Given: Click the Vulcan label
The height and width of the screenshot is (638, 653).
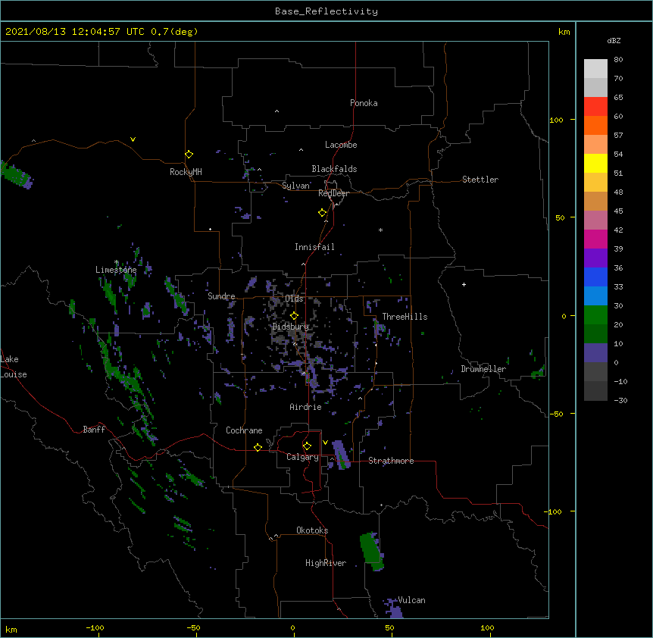Looking at the screenshot, I should tap(411, 600).
